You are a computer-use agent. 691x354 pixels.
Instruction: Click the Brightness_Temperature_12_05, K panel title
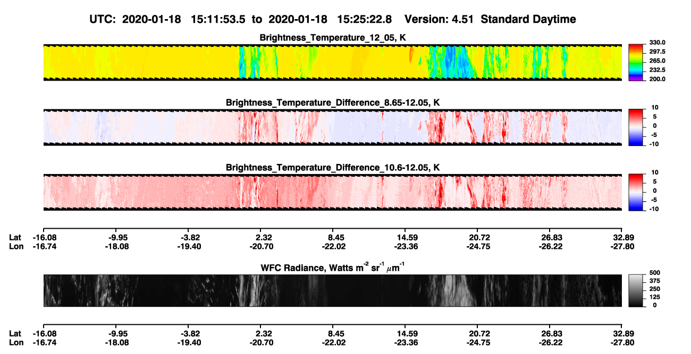tap(333, 38)
